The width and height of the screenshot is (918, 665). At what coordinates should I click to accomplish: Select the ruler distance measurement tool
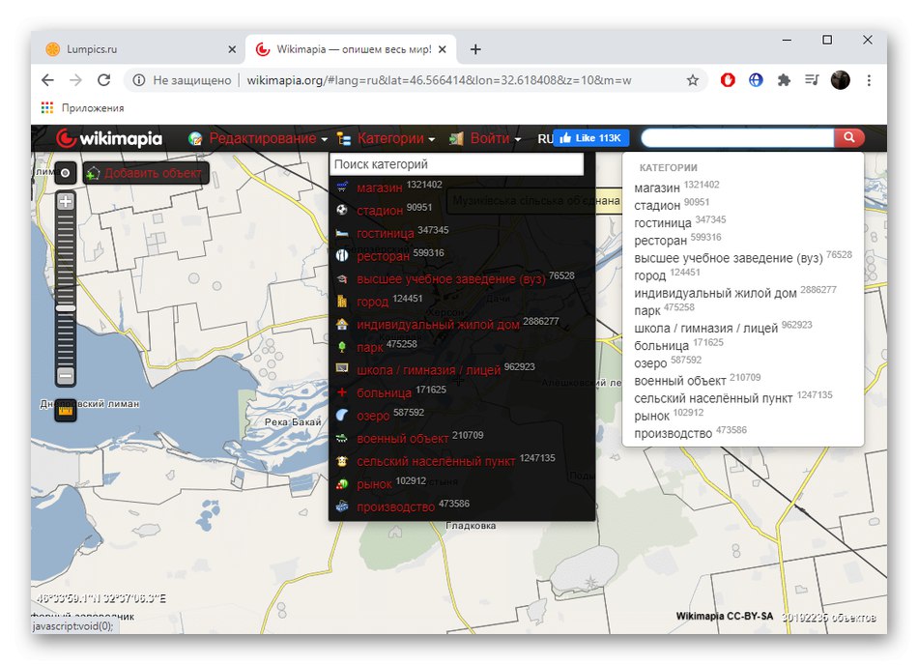tap(66, 412)
